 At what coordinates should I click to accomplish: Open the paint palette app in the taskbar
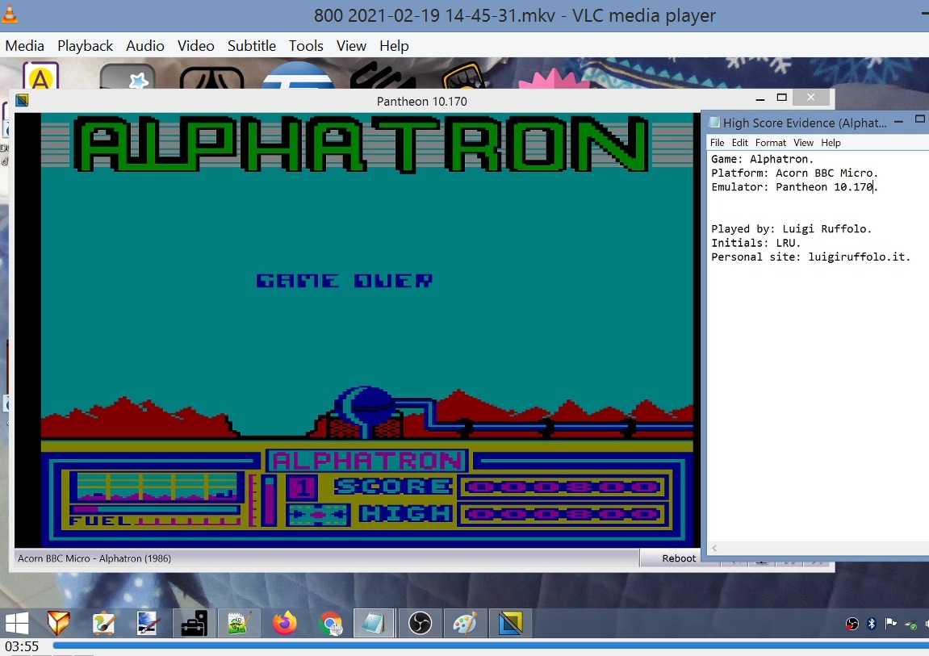pos(465,623)
